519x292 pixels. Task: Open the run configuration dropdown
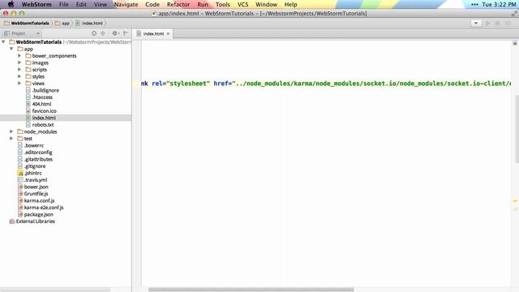pyautogui.click(x=476, y=24)
